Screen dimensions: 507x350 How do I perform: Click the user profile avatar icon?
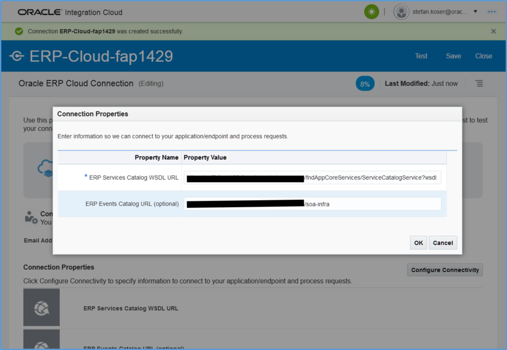click(401, 12)
